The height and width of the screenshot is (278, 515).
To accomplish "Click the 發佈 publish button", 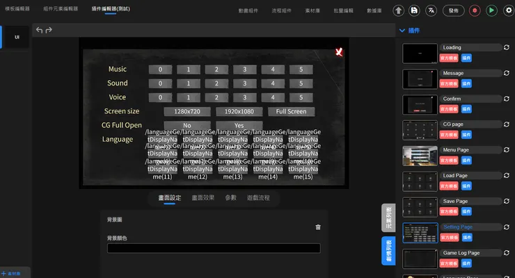I will [x=454, y=10].
